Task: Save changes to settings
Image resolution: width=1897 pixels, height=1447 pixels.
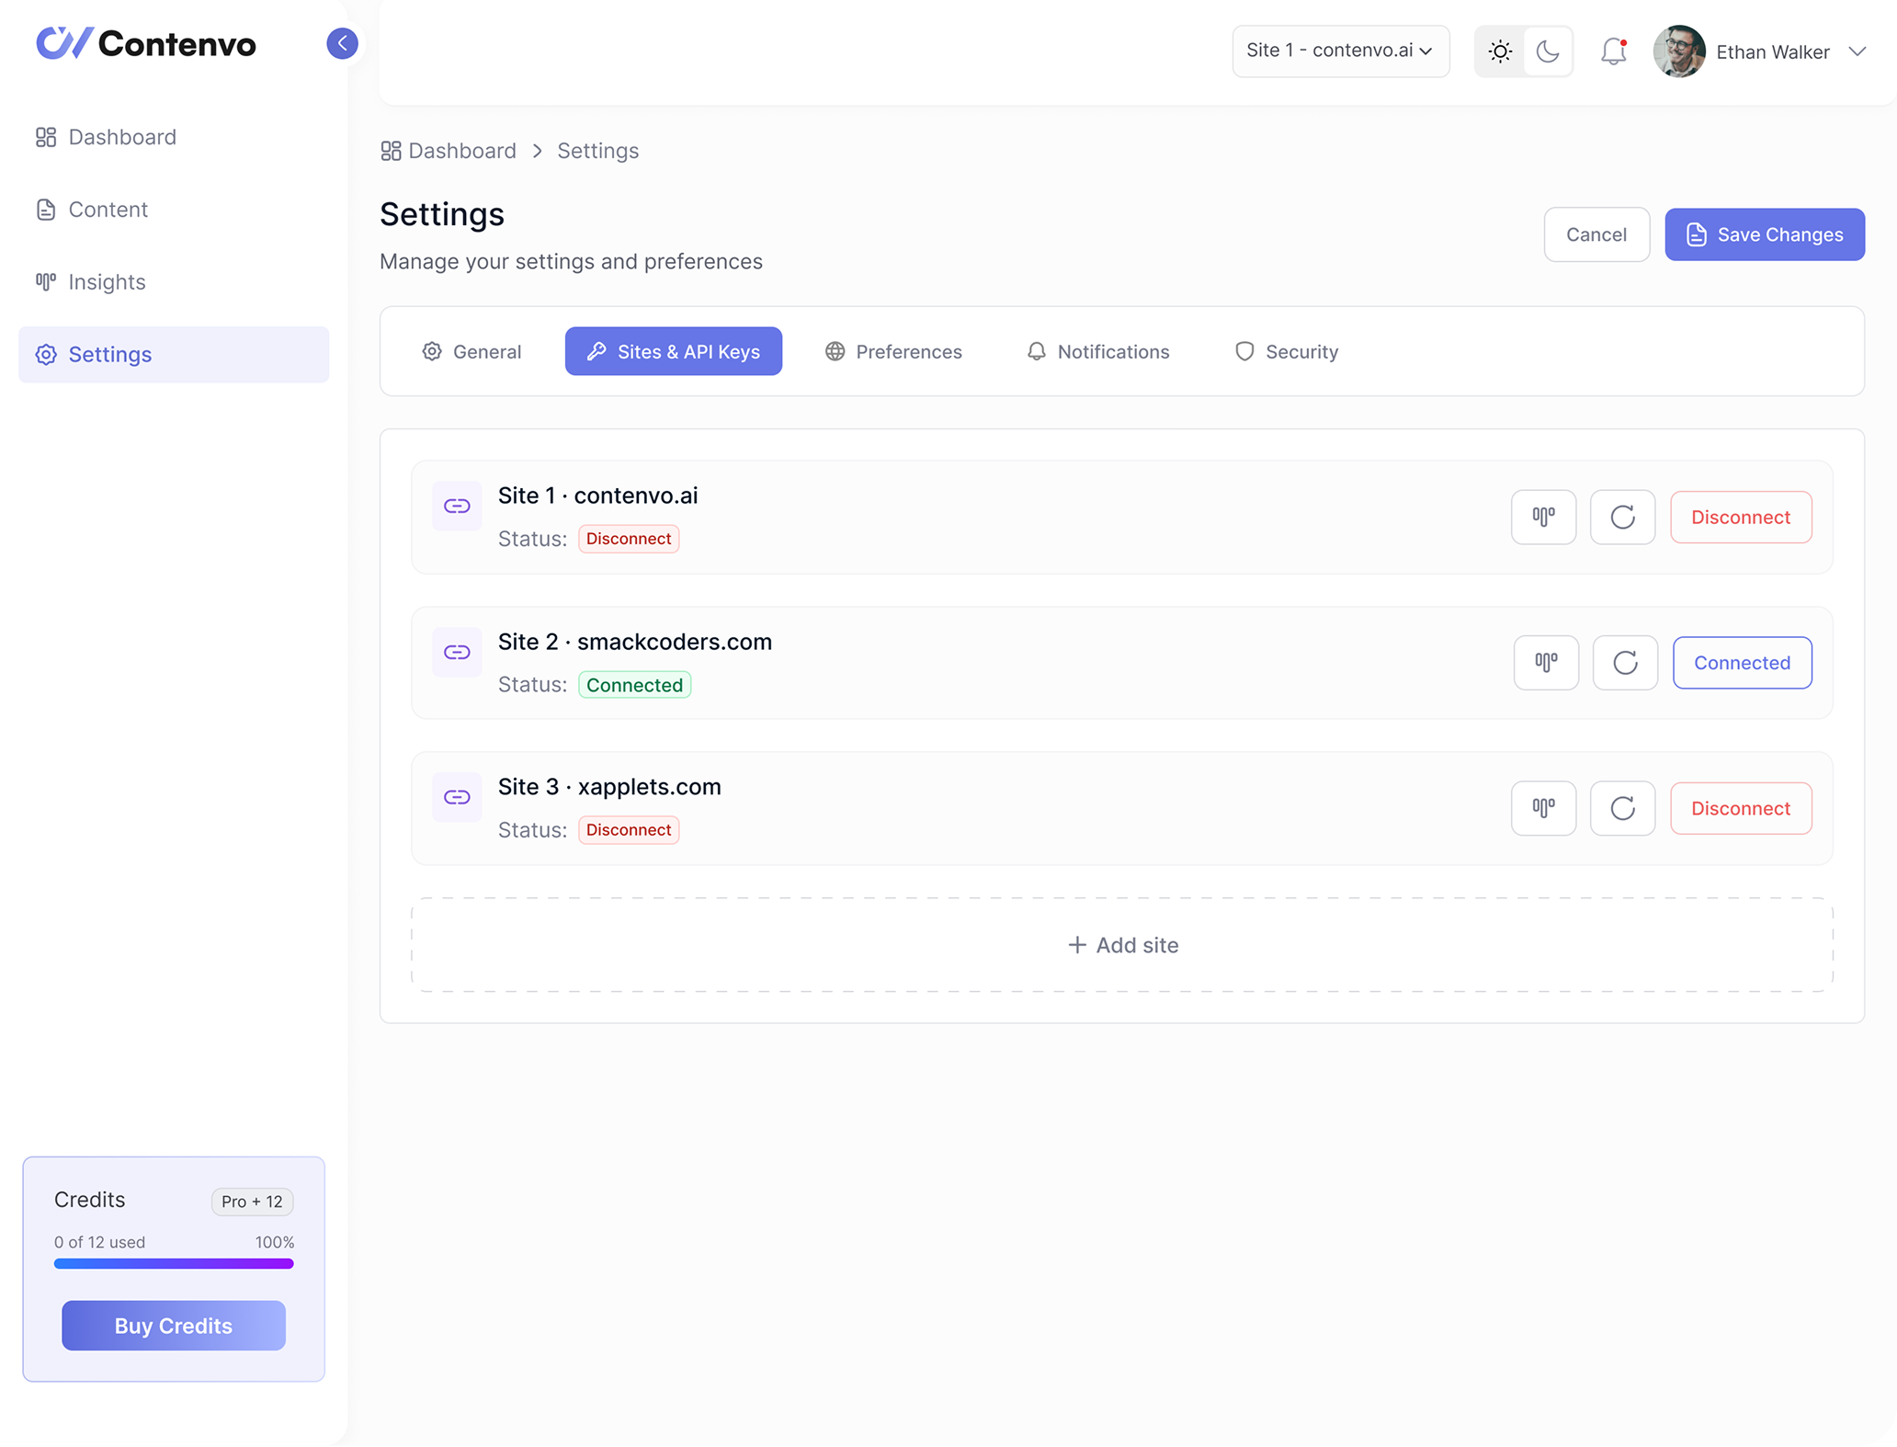Action: click(x=1764, y=234)
